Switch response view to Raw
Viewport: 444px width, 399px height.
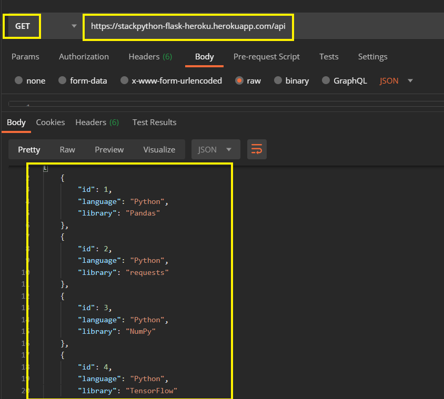tap(67, 149)
